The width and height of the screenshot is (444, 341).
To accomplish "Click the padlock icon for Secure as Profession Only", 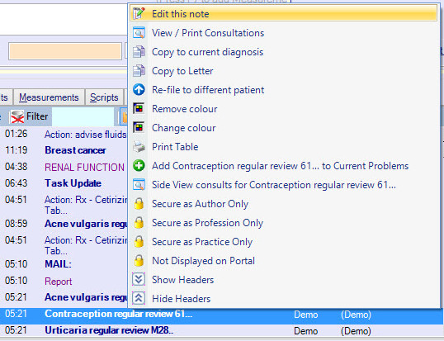I will (139, 223).
